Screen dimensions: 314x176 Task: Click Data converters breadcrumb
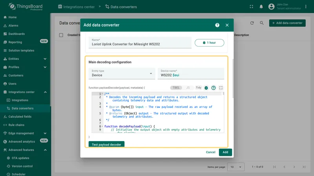pos(121,7)
